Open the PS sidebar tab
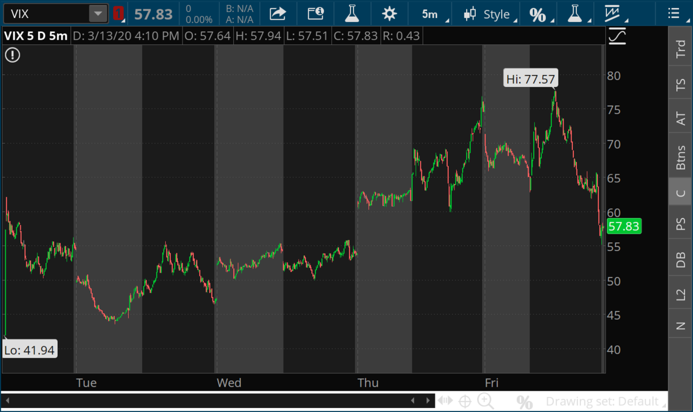This screenshot has width=693, height=412. tap(680, 225)
